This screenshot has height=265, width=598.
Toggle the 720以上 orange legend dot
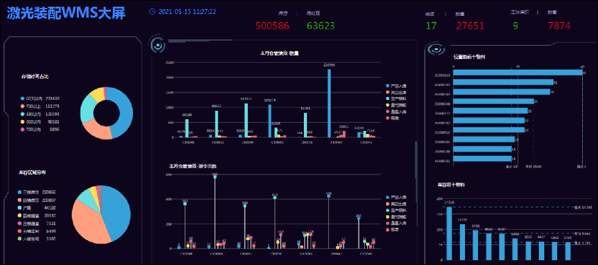pos(23,106)
